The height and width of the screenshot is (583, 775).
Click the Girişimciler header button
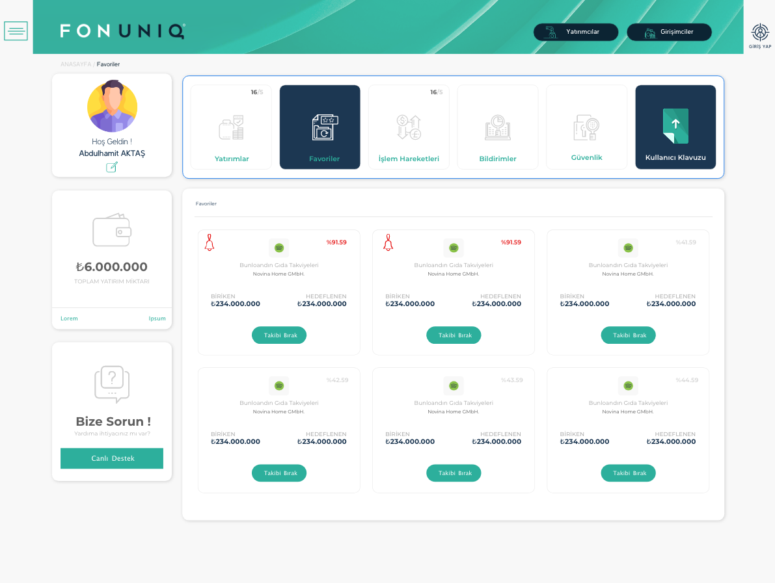[669, 32]
